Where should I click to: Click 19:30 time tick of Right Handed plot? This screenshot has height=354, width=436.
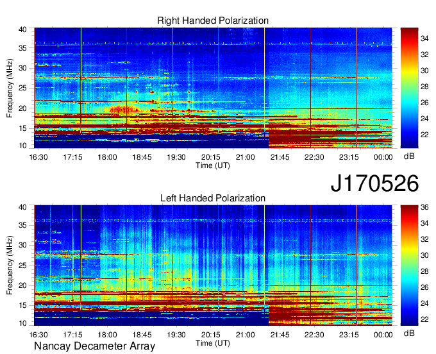point(176,157)
